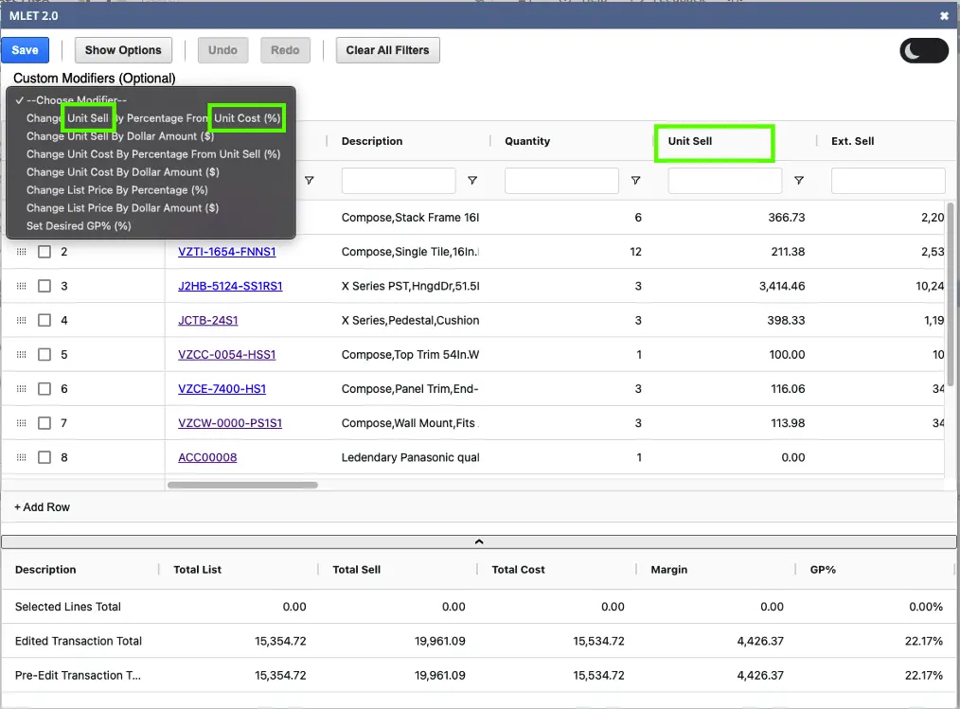Sort by the Quantity column header
Viewport: 960px width, 709px height.
[527, 141]
